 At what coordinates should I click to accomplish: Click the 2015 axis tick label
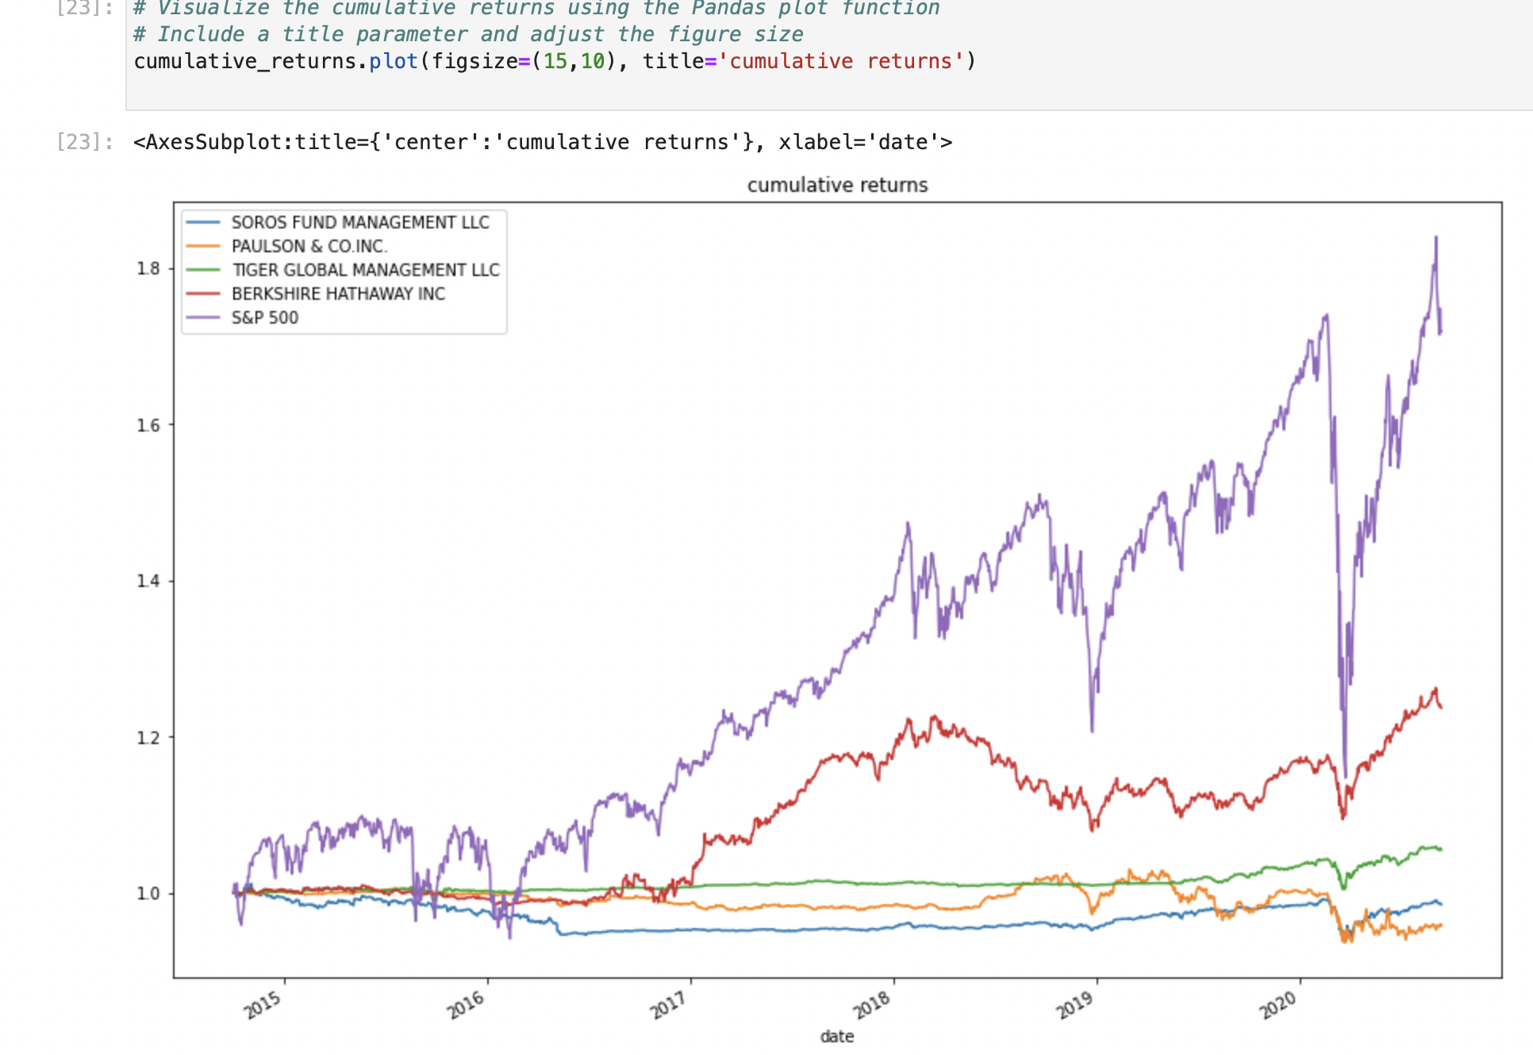point(263,1002)
